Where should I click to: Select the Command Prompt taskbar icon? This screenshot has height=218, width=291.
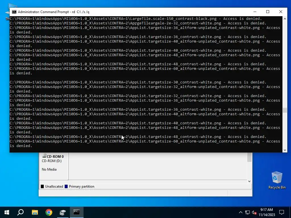[76, 212]
